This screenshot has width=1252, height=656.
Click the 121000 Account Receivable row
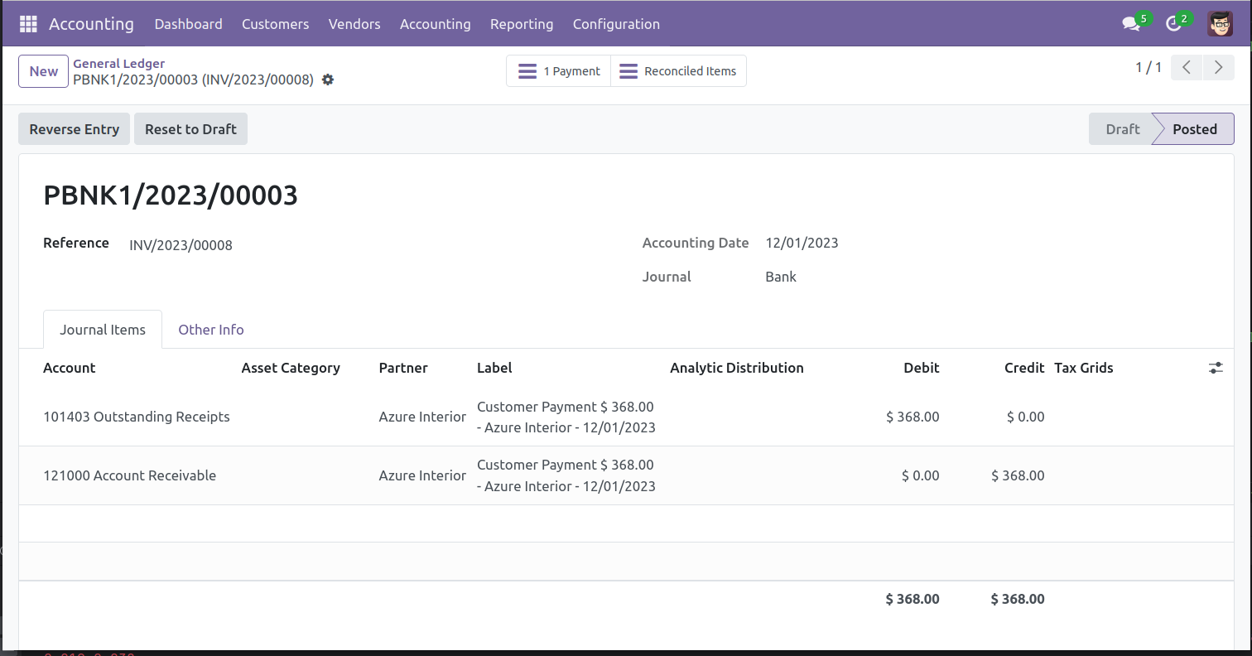click(130, 475)
